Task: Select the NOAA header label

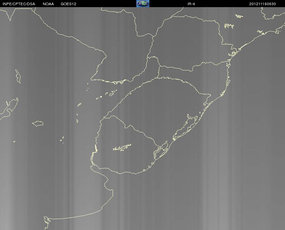Action: pyautogui.click(x=48, y=4)
